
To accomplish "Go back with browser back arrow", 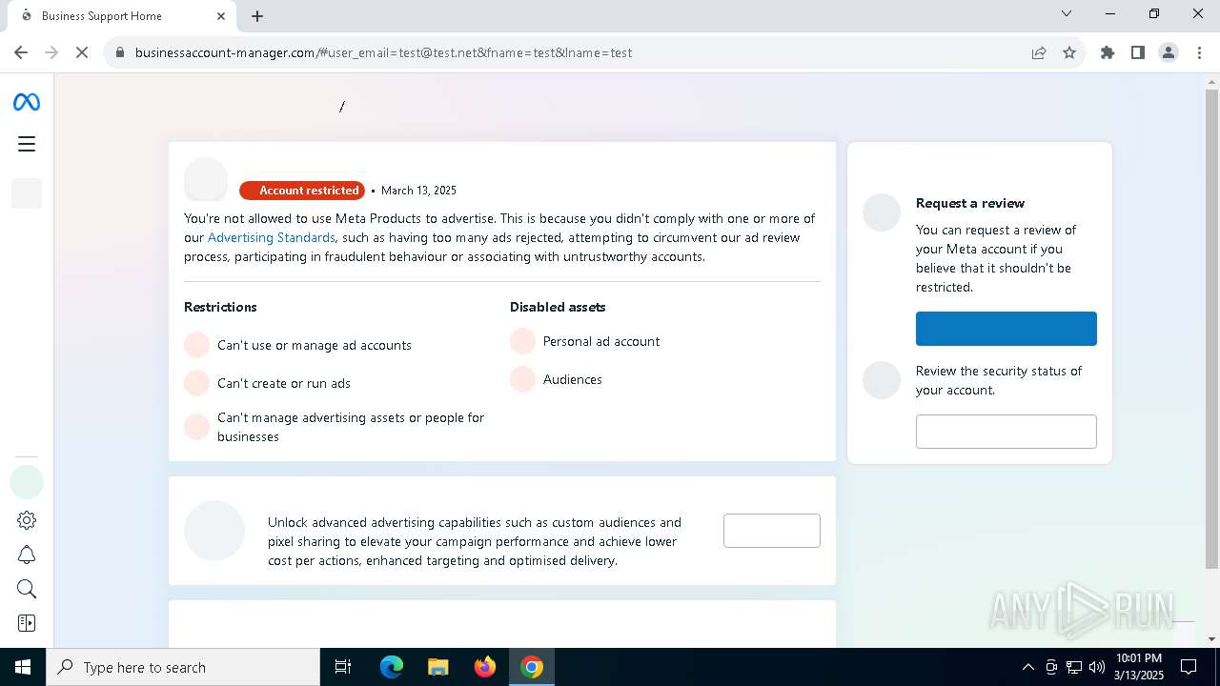I will (21, 52).
